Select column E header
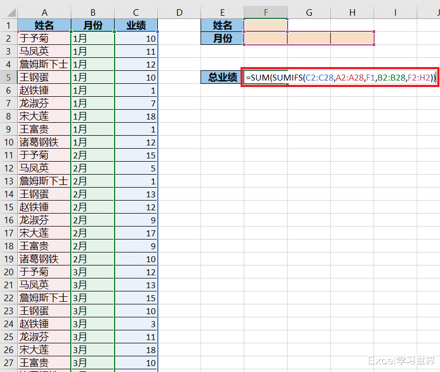The image size is (440, 372). [x=223, y=12]
